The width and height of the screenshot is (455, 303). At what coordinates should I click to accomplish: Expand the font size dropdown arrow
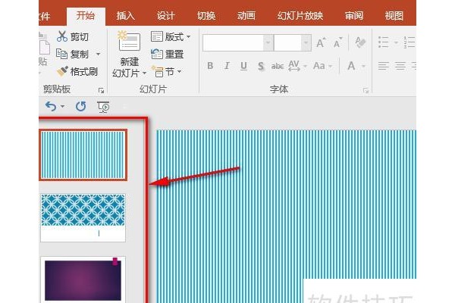click(306, 43)
